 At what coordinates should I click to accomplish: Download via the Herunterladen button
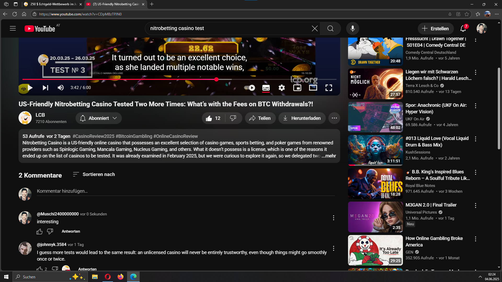302,118
